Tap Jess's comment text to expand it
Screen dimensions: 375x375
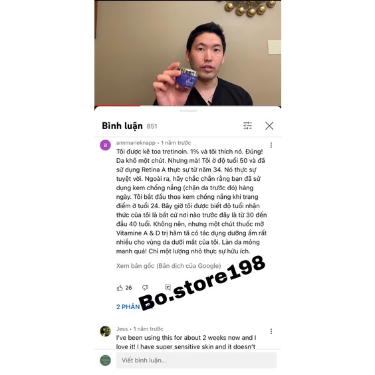click(x=186, y=342)
